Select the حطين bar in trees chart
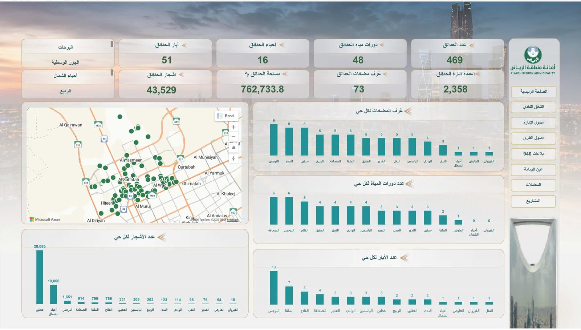581x330 pixels. (40, 277)
